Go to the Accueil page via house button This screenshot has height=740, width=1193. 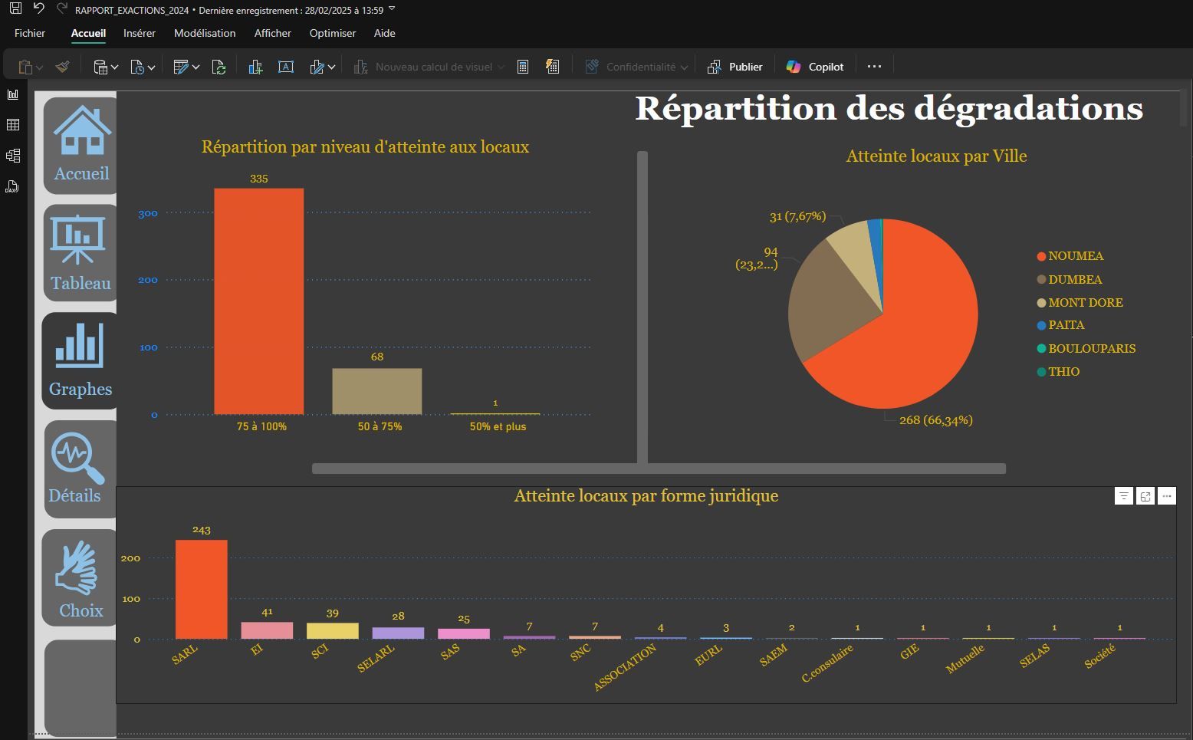pos(81,146)
